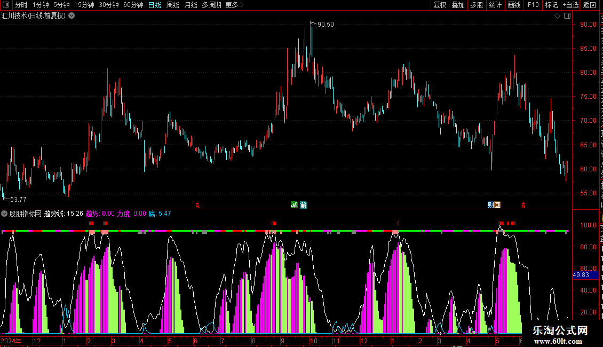Click the green 减 event marker

[294, 204]
